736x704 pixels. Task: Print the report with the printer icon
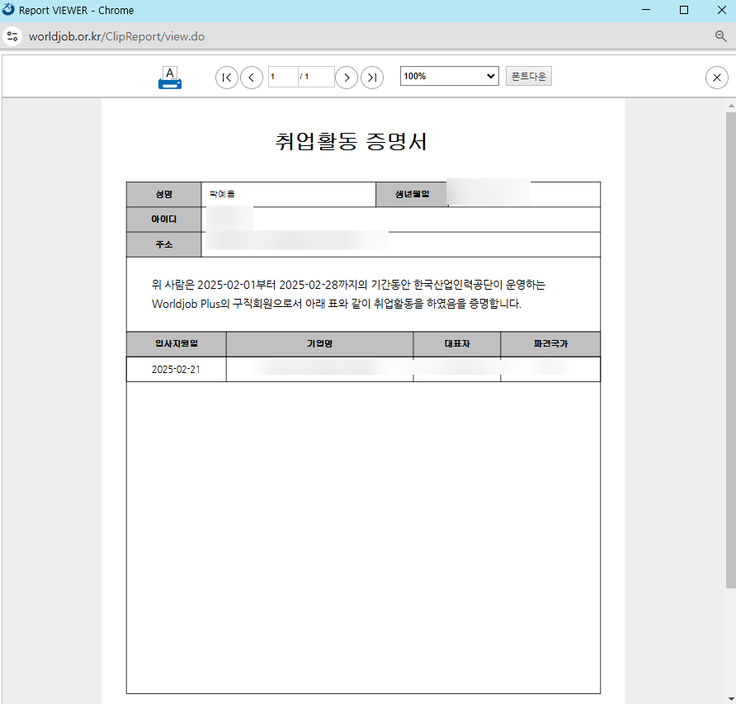click(x=170, y=78)
